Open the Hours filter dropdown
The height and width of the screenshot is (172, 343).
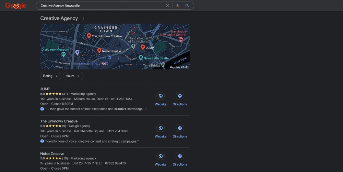click(73, 76)
